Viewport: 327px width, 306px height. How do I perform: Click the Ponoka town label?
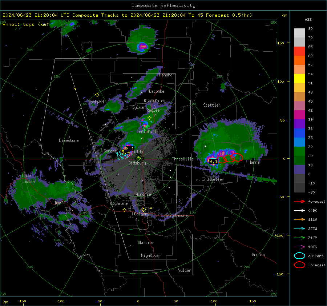tap(166, 75)
